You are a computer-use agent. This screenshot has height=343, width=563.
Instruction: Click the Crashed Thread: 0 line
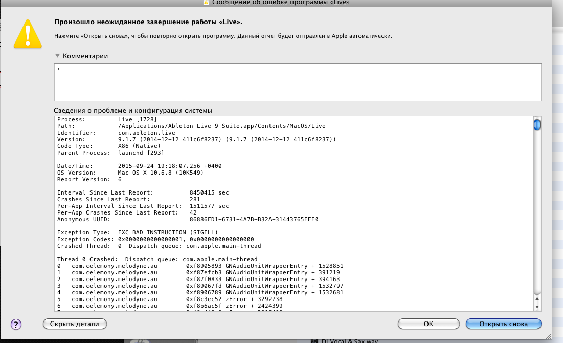[159, 246]
